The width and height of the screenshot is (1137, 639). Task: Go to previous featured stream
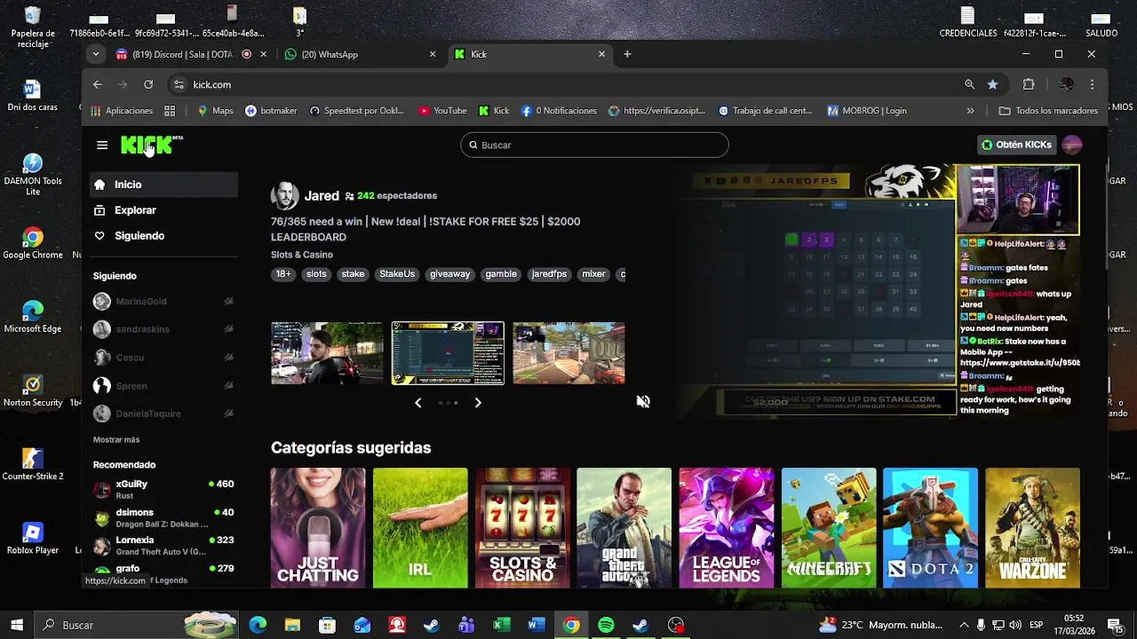click(x=417, y=403)
